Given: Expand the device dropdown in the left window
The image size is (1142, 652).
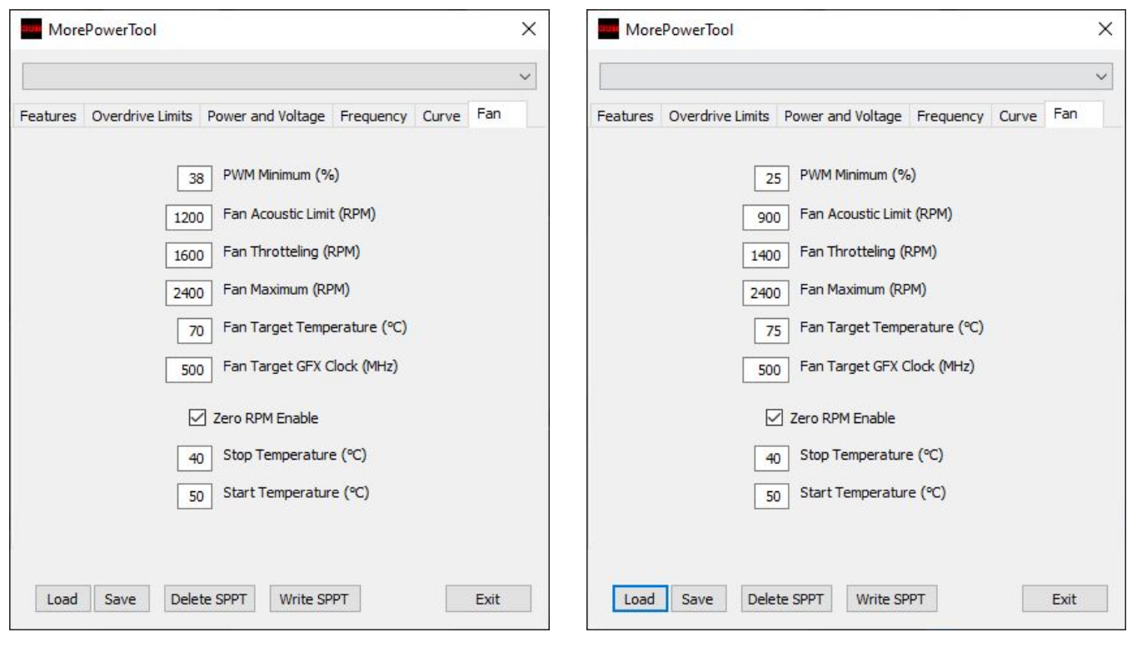Looking at the screenshot, I should pos(525,77).
